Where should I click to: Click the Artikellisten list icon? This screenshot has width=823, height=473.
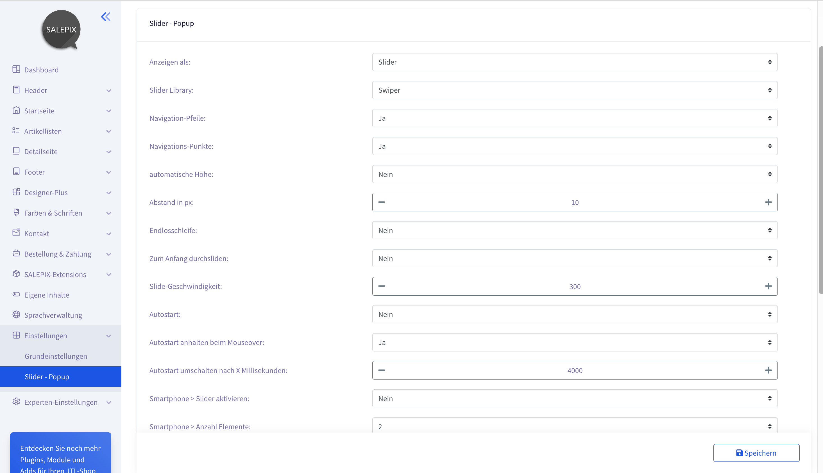tap(16, 131)
